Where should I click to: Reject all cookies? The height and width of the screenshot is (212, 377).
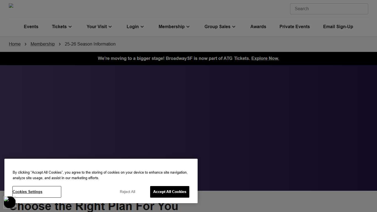(127, 192)
